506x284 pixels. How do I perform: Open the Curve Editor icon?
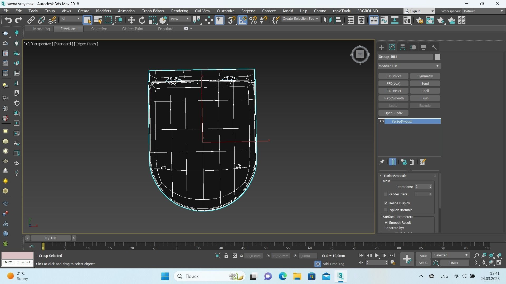pos(384,20)
